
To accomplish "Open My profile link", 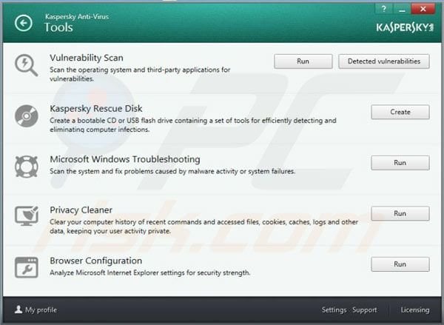I will coord(41,309).
